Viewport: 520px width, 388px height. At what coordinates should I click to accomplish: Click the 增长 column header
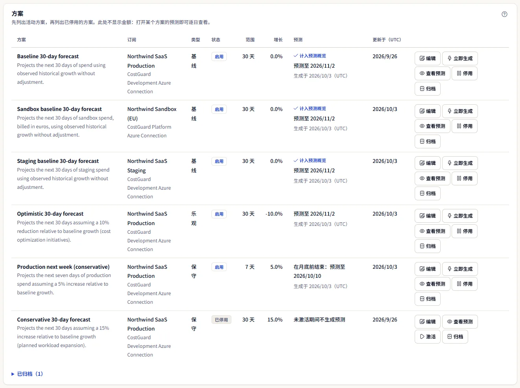point(278,40)
